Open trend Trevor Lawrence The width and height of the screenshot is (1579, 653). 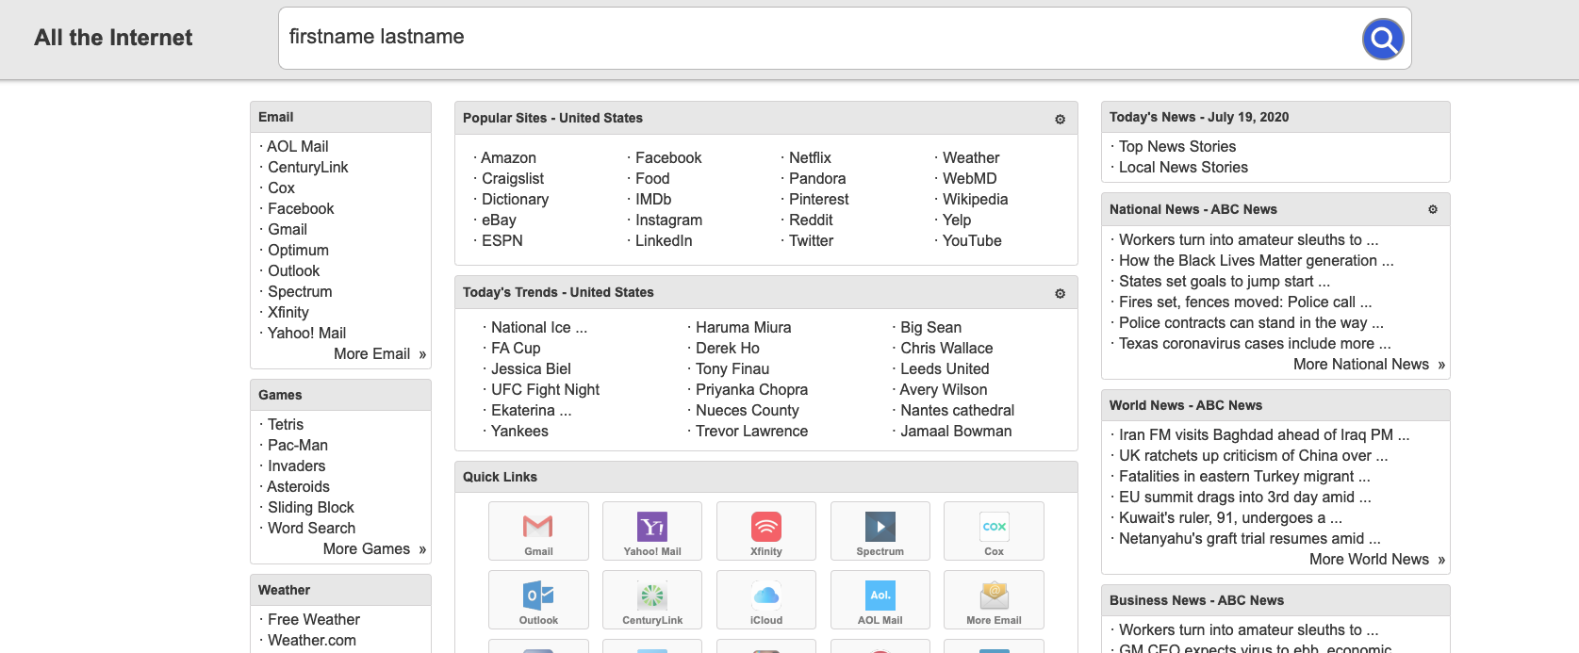(751, 432)
